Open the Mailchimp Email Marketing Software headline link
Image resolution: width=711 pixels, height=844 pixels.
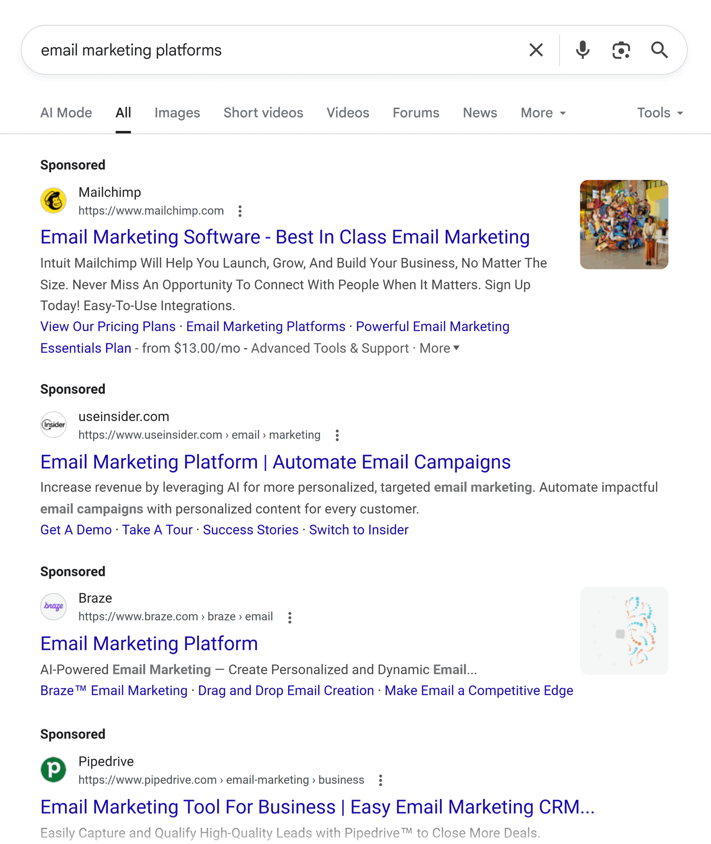click(x=285, y=237)
